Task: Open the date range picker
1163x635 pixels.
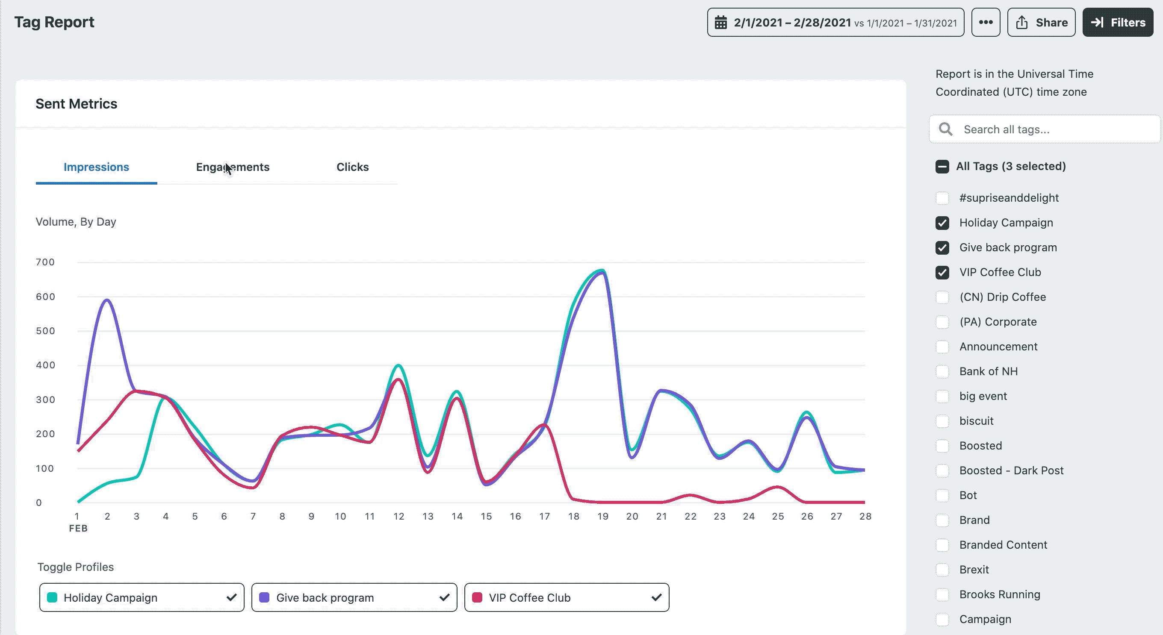Action: (x=835, y=22)
